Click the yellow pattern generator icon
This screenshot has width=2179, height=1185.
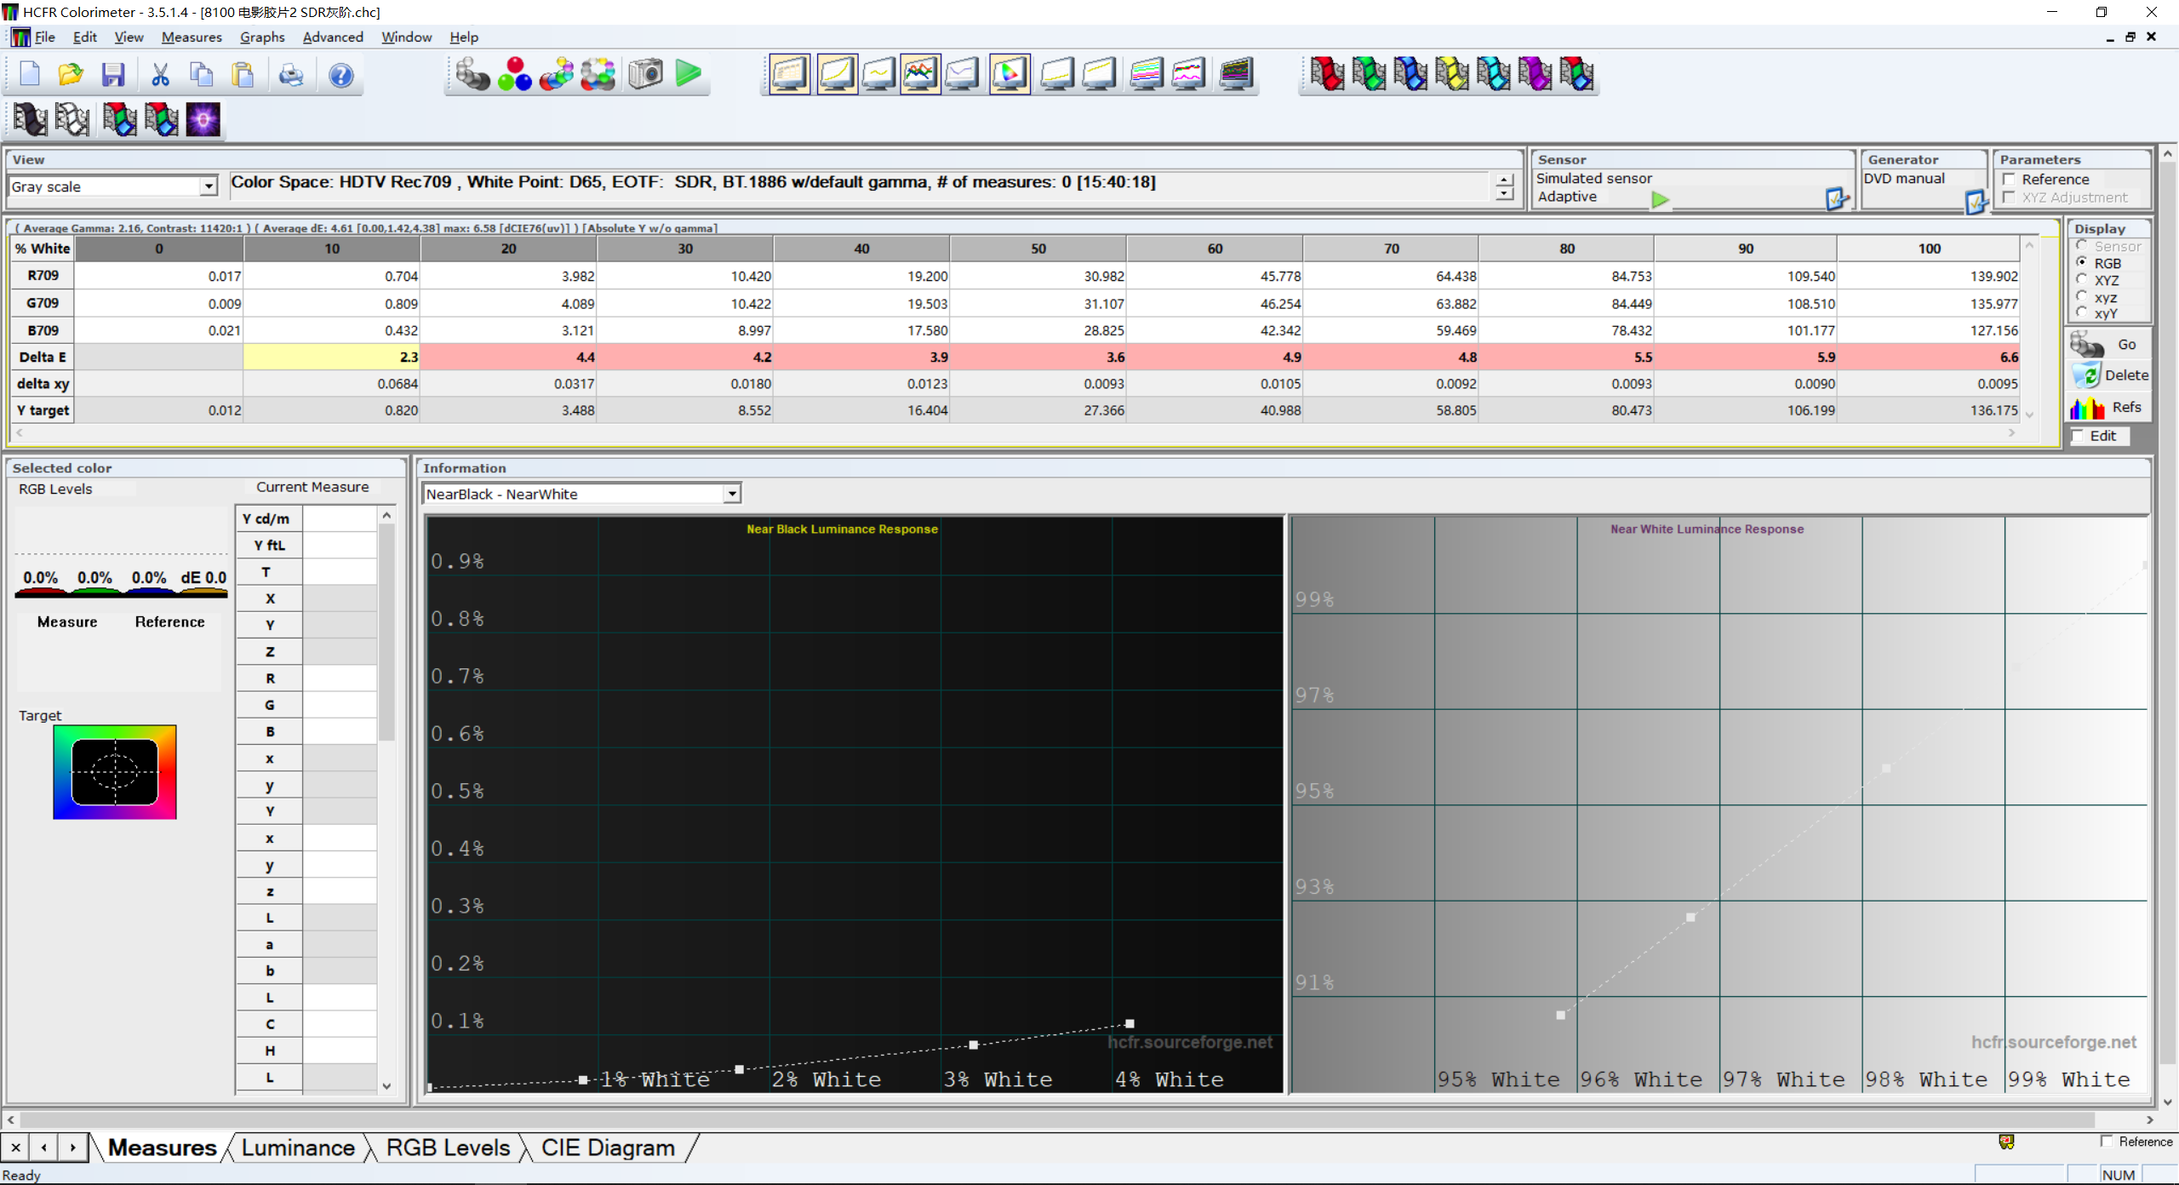[1451, 75]
